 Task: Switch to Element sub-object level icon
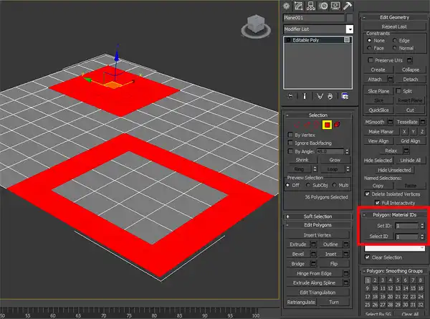337,125
